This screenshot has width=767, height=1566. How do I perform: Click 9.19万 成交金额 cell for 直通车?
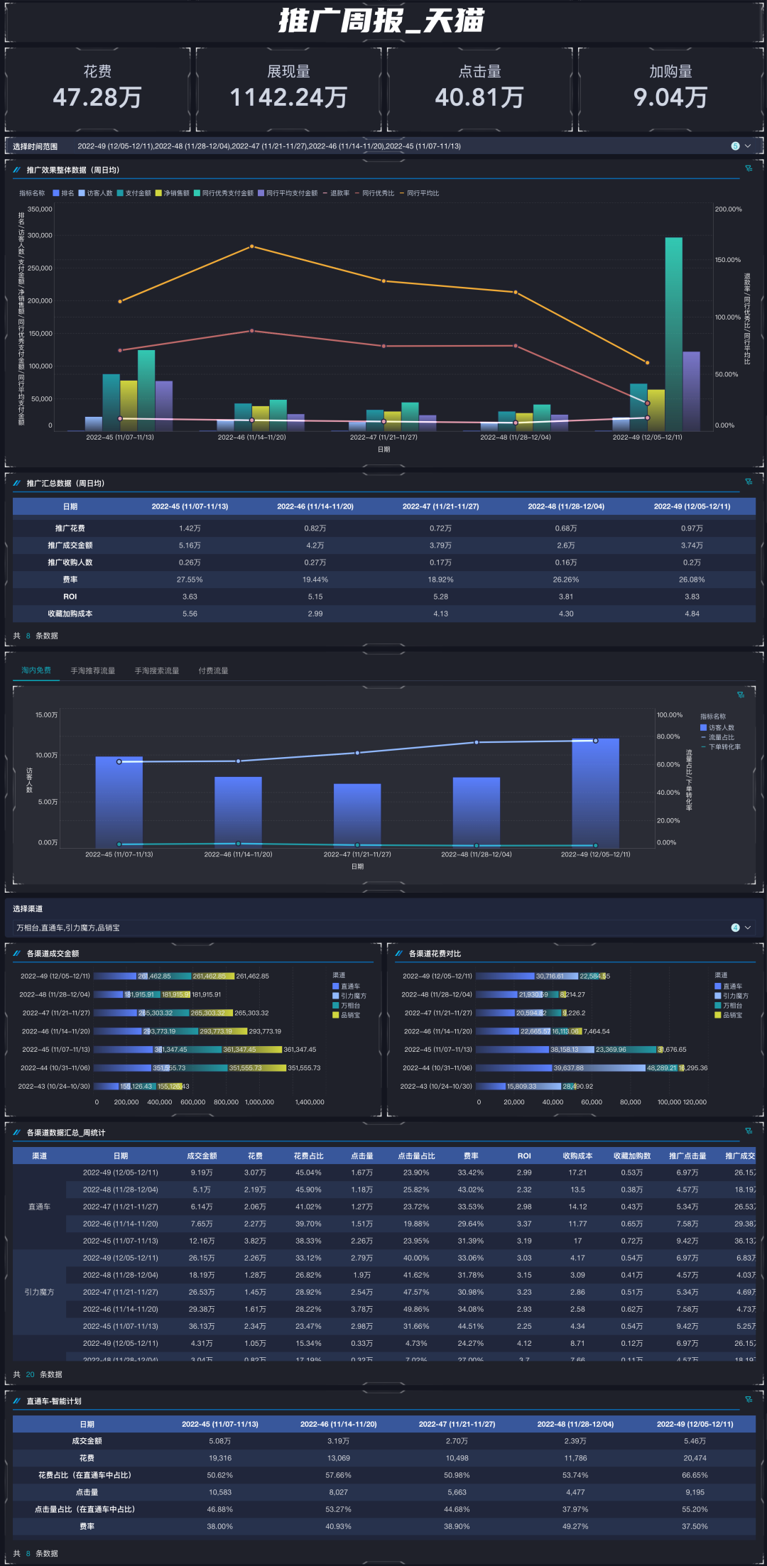click(x=202, y=1172)
